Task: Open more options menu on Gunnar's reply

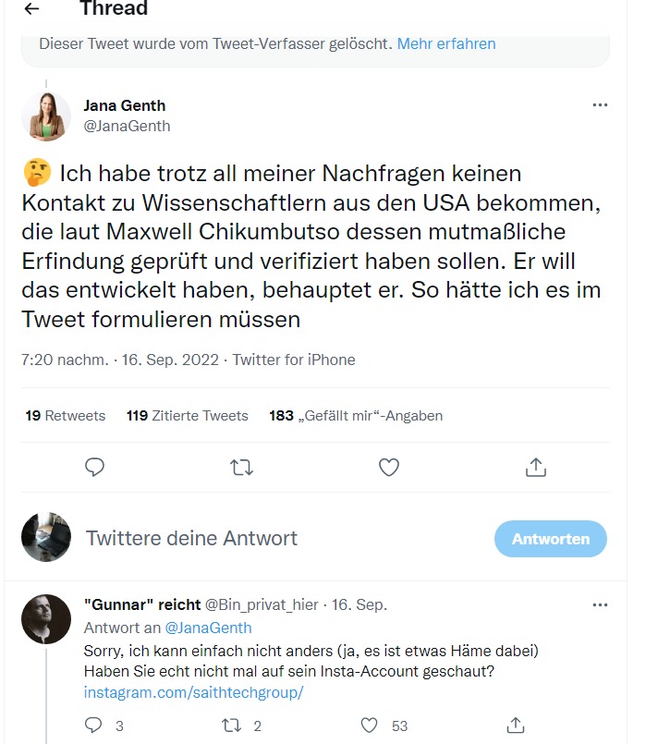Action: tap(600, 605)
